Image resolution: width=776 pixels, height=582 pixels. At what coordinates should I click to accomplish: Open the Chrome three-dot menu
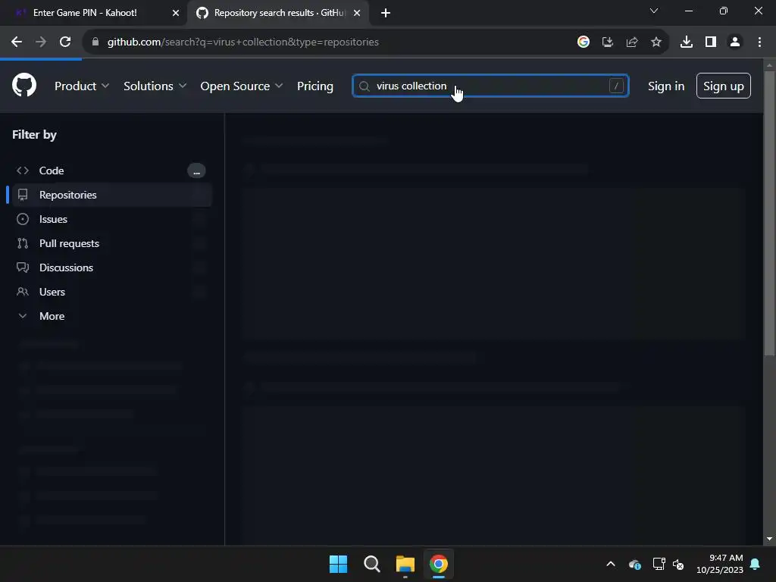coord(759,42)
